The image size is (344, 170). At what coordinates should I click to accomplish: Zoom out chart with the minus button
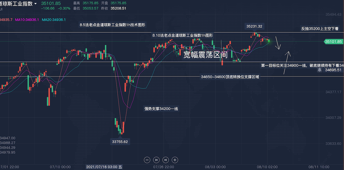(x=147, y=160)
